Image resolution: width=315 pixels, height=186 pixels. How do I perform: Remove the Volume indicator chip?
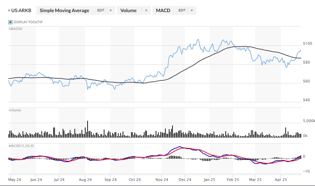point(146,10)
